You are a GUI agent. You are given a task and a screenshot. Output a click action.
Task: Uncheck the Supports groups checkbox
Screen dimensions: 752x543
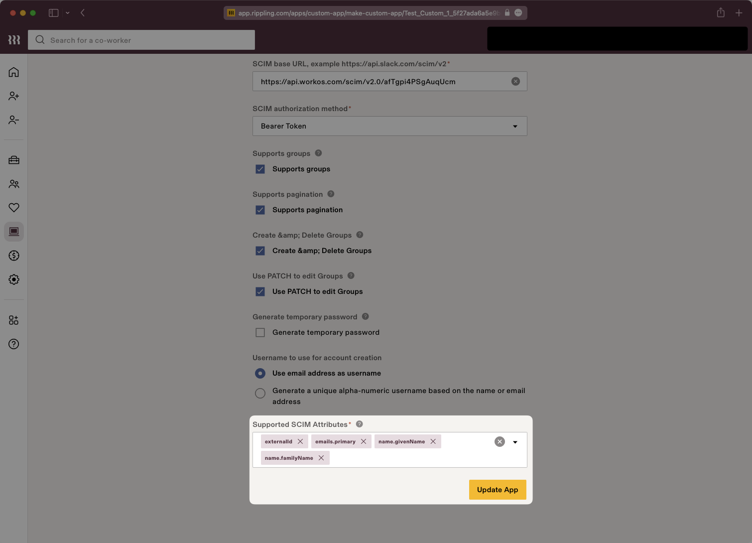click(260, 169)
